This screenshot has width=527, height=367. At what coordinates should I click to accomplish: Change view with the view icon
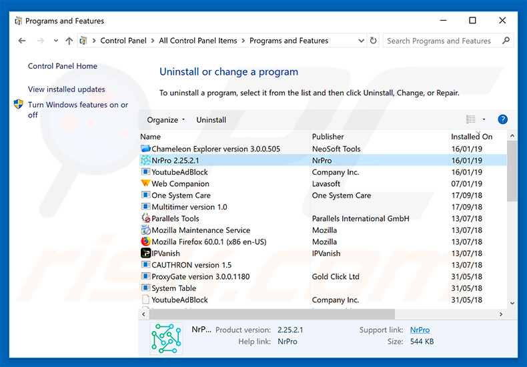[x=470, y=119]
